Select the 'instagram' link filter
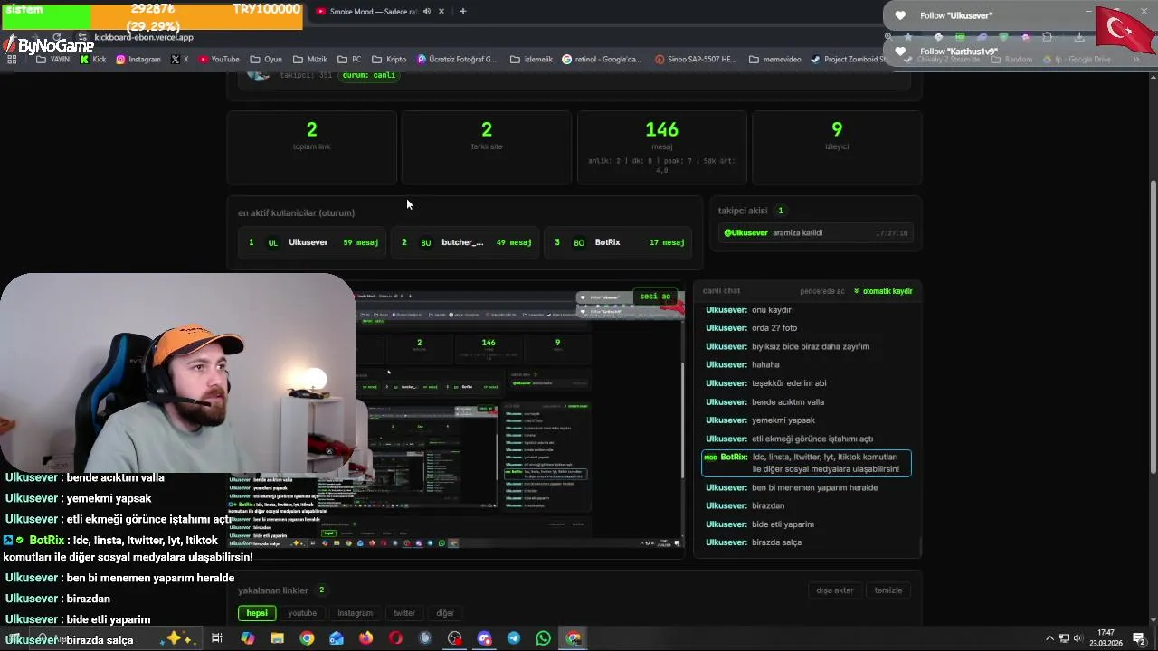The image size is (1158, 651). (x=355, y=613)
